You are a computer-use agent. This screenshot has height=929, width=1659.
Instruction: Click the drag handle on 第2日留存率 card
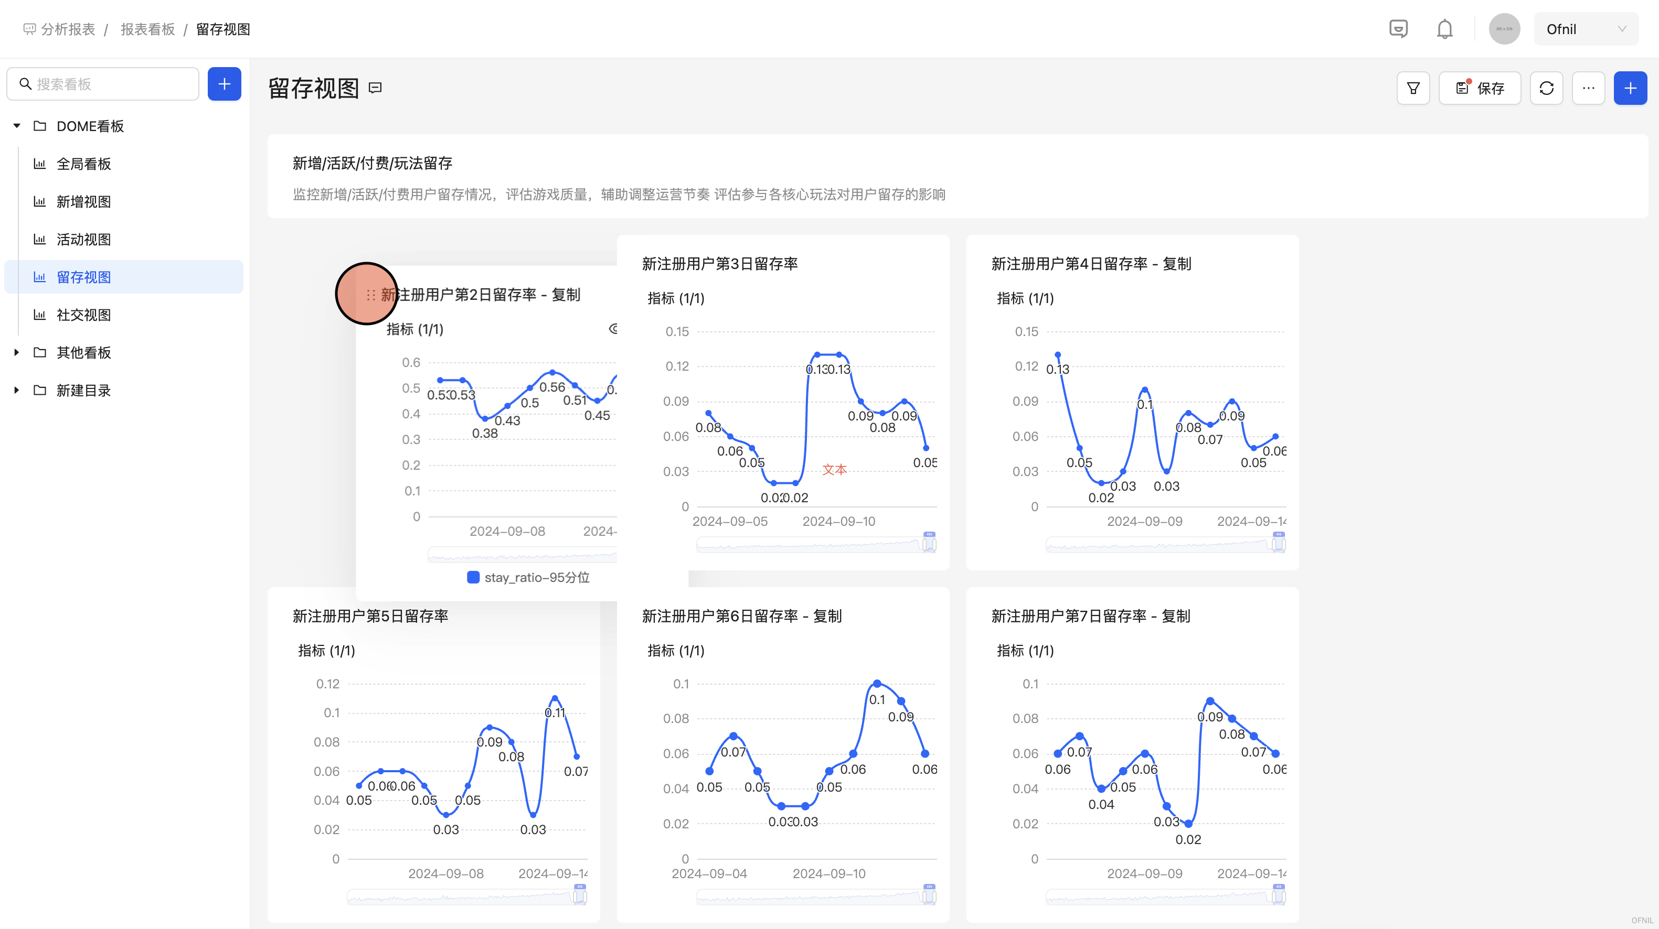[370, 295]
